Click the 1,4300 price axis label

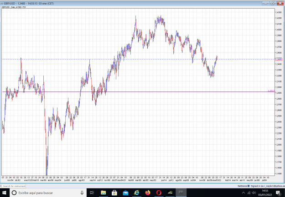click(279, 12)
